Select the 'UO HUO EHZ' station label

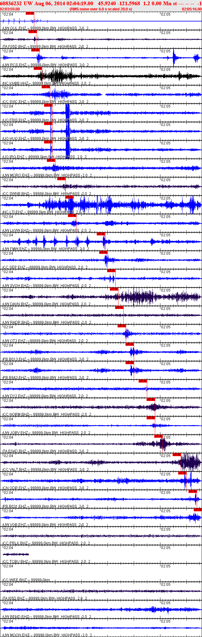point(14,139)
